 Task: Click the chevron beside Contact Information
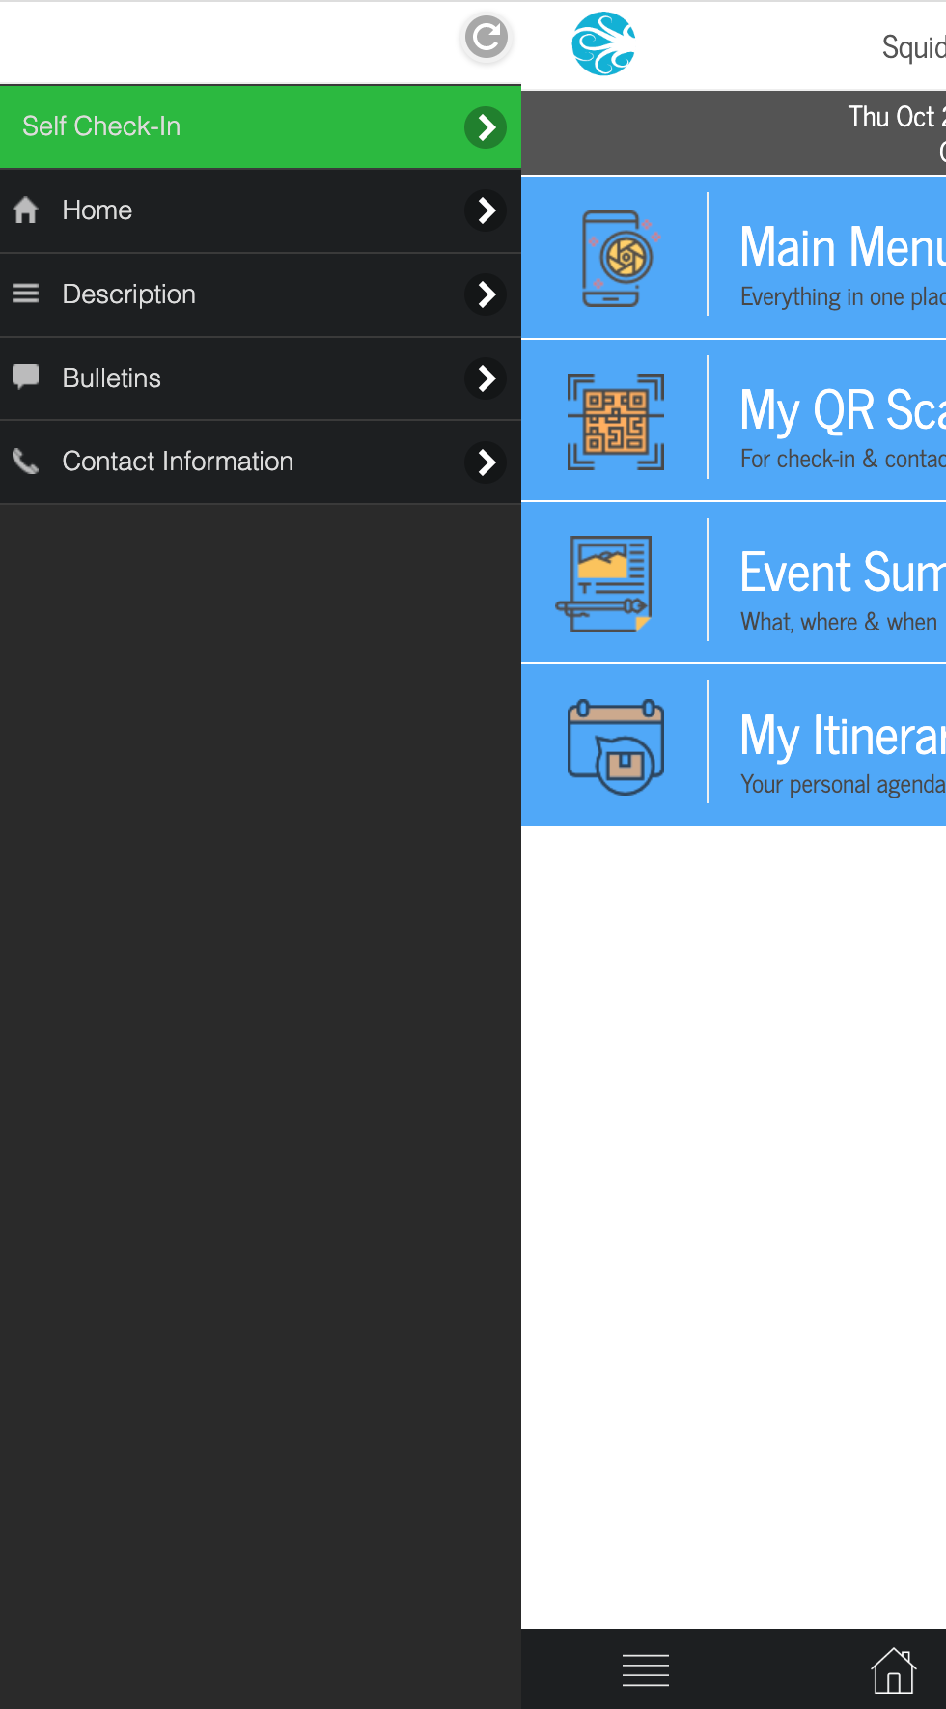486,462
